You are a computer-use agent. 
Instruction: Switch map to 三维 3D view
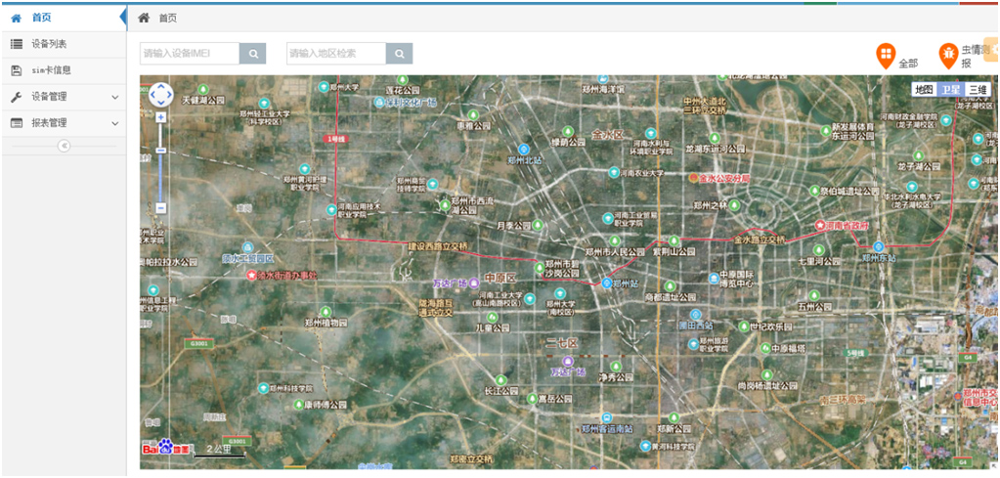[978, 90]
